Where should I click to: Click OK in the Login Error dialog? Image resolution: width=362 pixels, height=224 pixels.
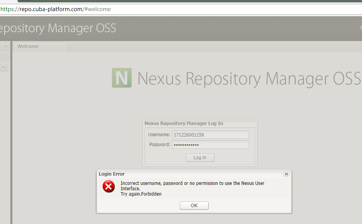tap(194, 205)
